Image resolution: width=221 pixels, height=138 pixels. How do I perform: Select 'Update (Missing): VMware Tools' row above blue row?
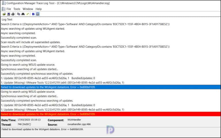[110, 83]
